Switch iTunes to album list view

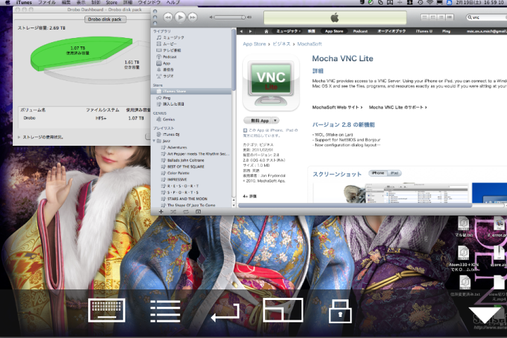433,17
